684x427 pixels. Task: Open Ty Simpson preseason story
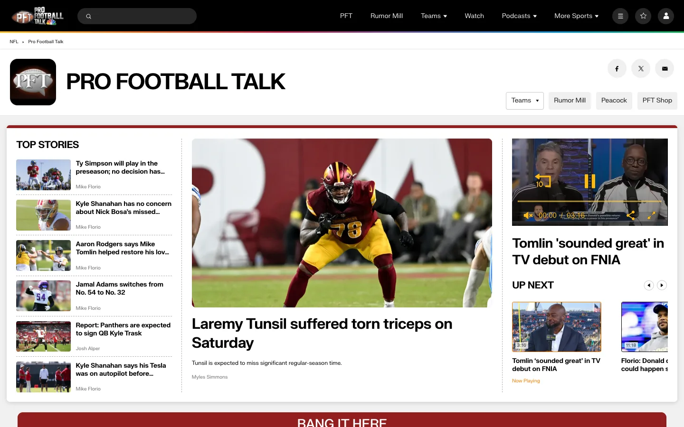[x=120, y=167]
